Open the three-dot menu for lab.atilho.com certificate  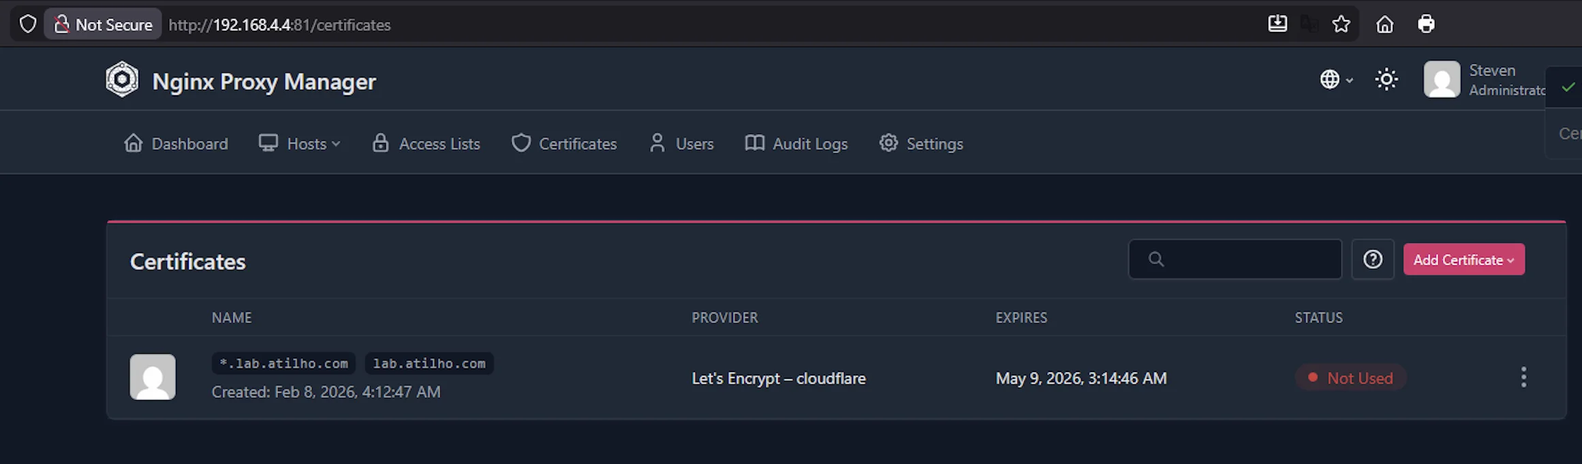(x=1523, y=377)
